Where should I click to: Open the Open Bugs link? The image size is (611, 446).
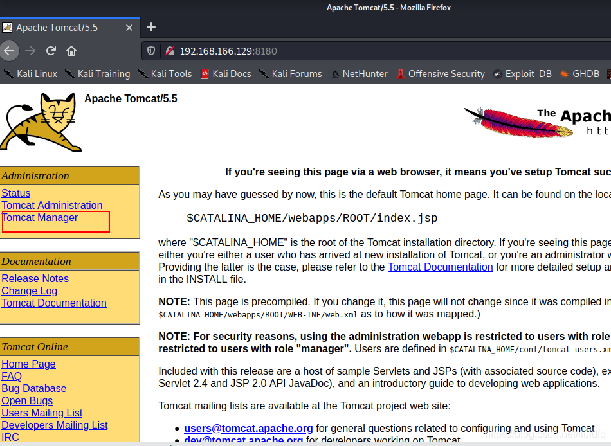coord(27,401)
